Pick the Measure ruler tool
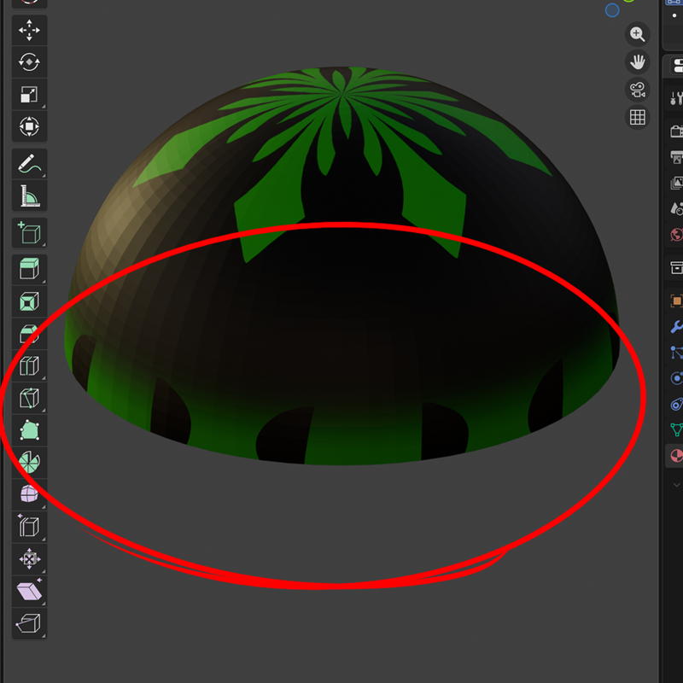This screenshot has height=683, width=683. (29, 196)
